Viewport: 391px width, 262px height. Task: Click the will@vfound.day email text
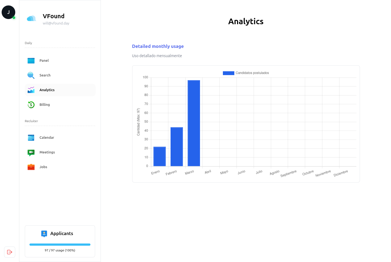[56, 23]
